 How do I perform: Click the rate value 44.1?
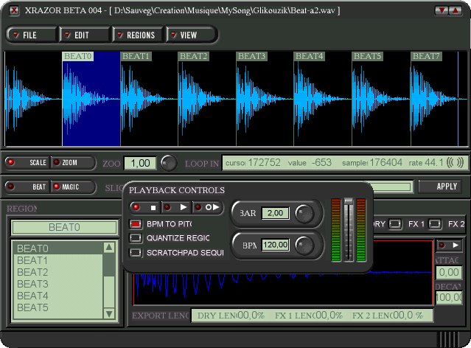(x=434, y=163)
